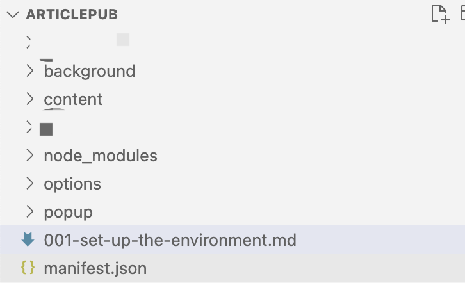Expand the node_modules folder chevron
465x283 pixels.
coord(29,156)
